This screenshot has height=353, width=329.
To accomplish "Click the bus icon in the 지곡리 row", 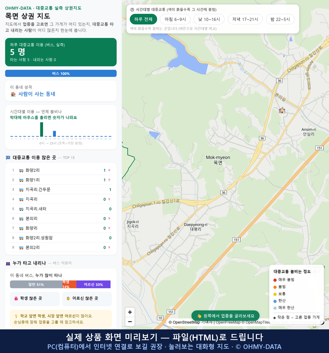I will click(x=22, y=199).
